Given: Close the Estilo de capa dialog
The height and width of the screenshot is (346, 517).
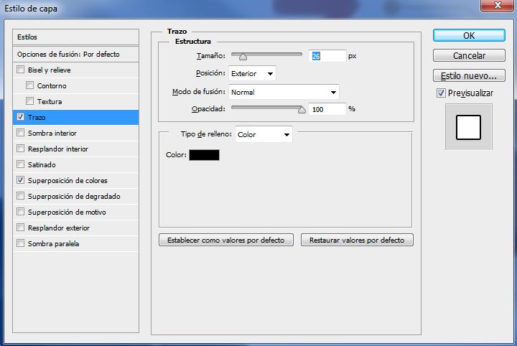Looking at the screenshot, I should click(x=497, y=5).
